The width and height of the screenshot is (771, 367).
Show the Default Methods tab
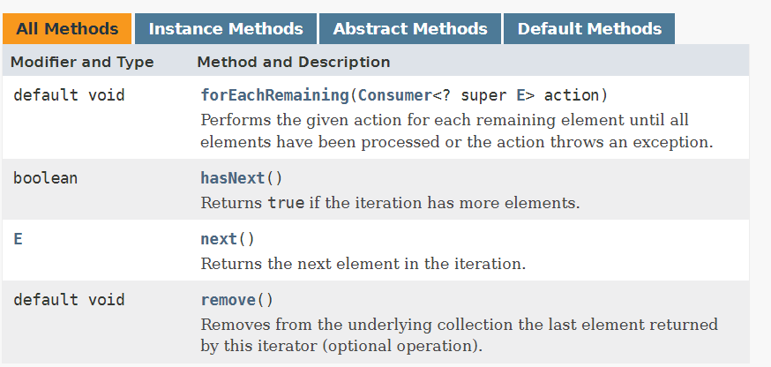tap(589, 29)
